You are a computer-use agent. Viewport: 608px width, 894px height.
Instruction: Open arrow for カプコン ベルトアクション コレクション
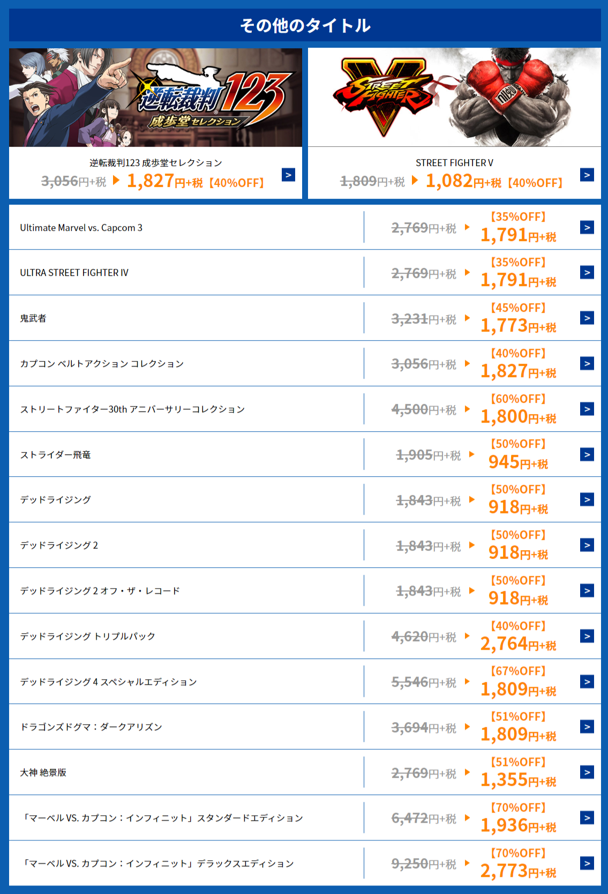pos(587,364)
